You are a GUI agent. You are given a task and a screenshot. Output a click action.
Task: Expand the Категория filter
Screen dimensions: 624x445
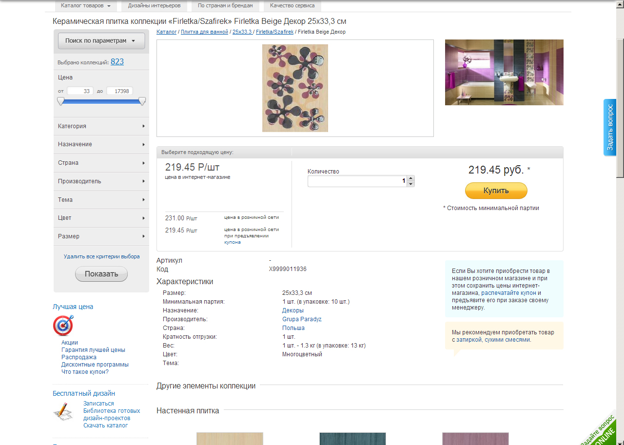tap(101, 126)
